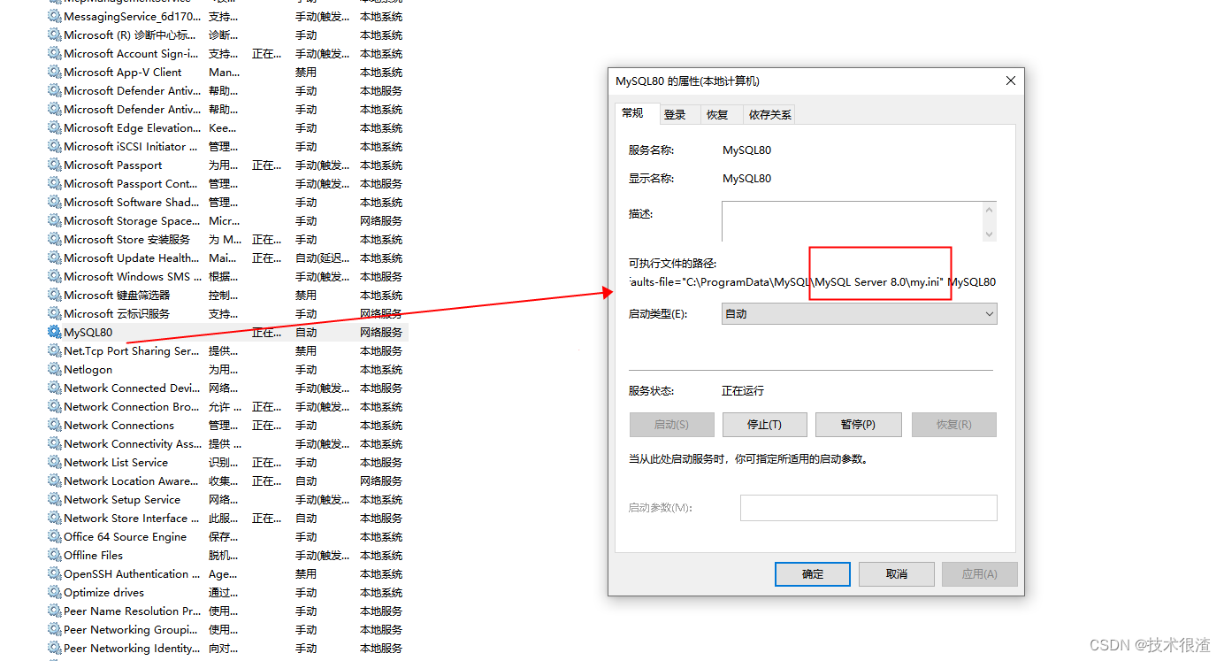Image resolution: width=1224 pixels, height=661 pixels.
Task: Click the 应用(A) button
Action: (x=979, y=574)
